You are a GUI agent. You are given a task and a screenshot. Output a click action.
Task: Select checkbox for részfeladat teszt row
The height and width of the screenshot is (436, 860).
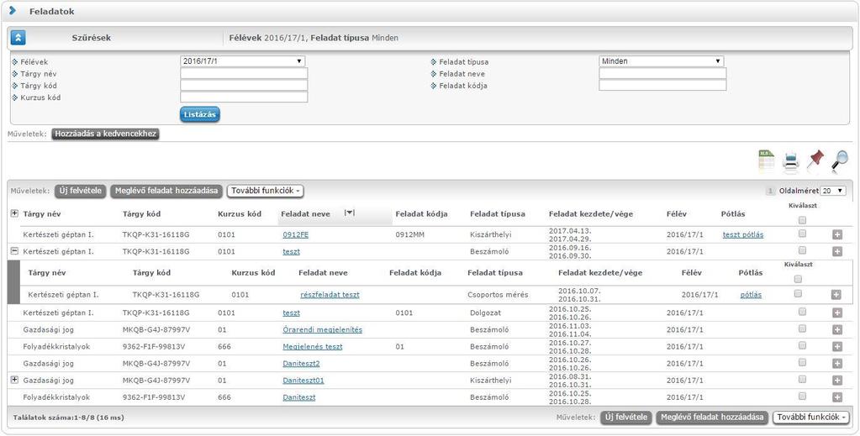click(798, 293)
